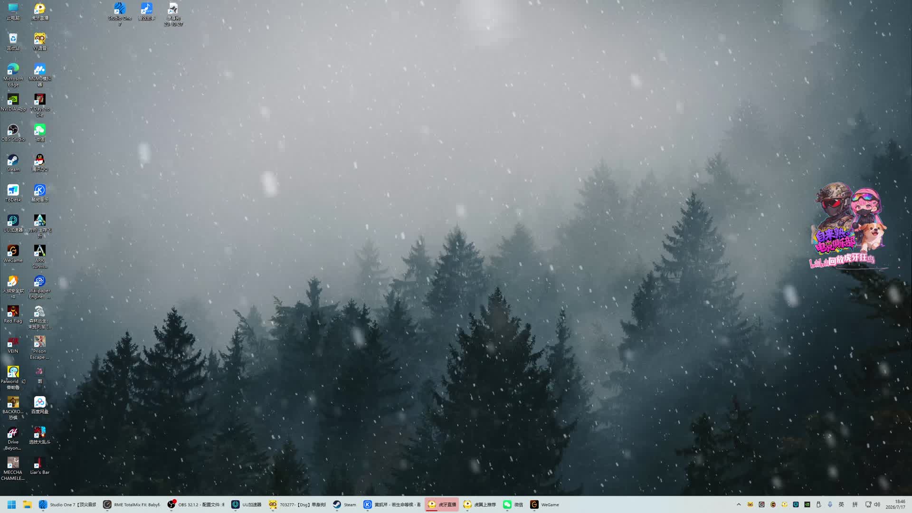Toggle the microphone tray indicator

830,504
